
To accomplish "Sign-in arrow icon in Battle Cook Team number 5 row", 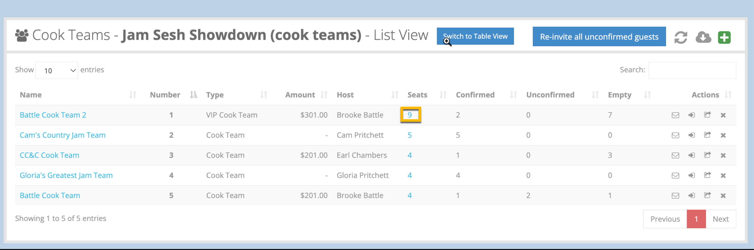I will pos(691,196).
